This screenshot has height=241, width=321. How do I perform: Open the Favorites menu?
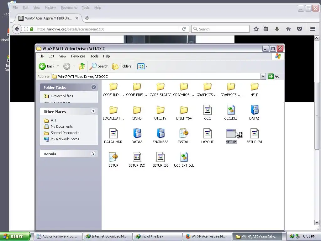click(78, 56)
